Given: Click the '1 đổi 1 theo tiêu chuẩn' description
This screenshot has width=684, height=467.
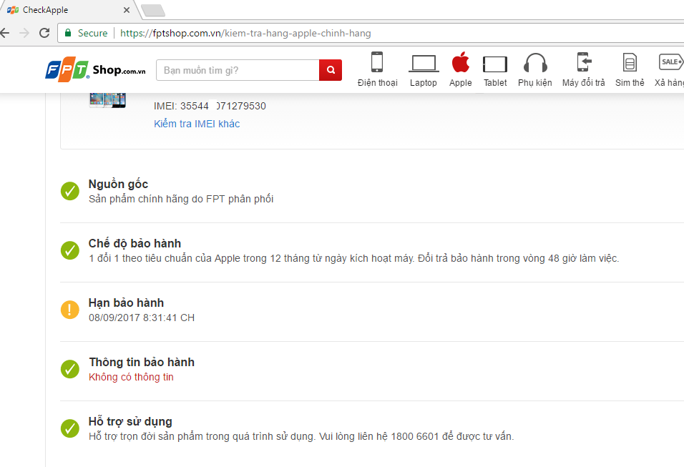Looking at the screenshot, I should click(x=353, y=258).
